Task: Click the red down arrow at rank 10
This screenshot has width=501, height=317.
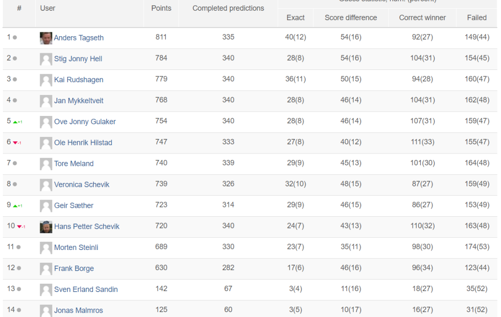Action: coord(19,227)
